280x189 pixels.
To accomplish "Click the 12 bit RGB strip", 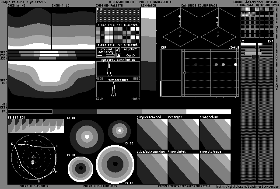I will [x=36, y=126].
